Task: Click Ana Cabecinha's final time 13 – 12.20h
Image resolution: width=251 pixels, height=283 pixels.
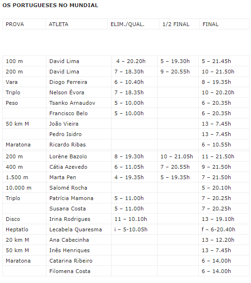Action: (218, 240)
